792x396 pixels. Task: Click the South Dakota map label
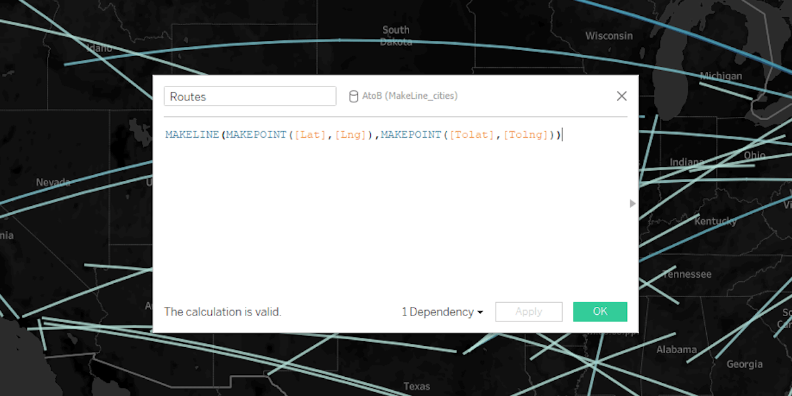tap(396, 36)
